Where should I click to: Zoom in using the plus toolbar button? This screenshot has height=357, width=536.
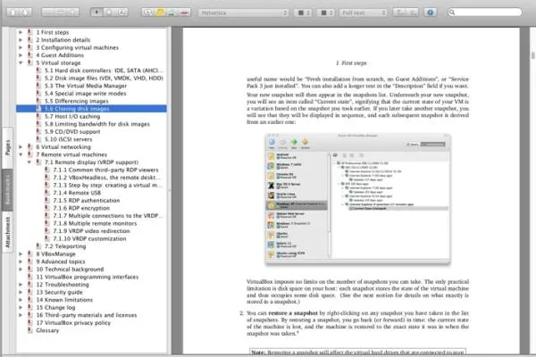pyautogui.click(x=72, y=12)
